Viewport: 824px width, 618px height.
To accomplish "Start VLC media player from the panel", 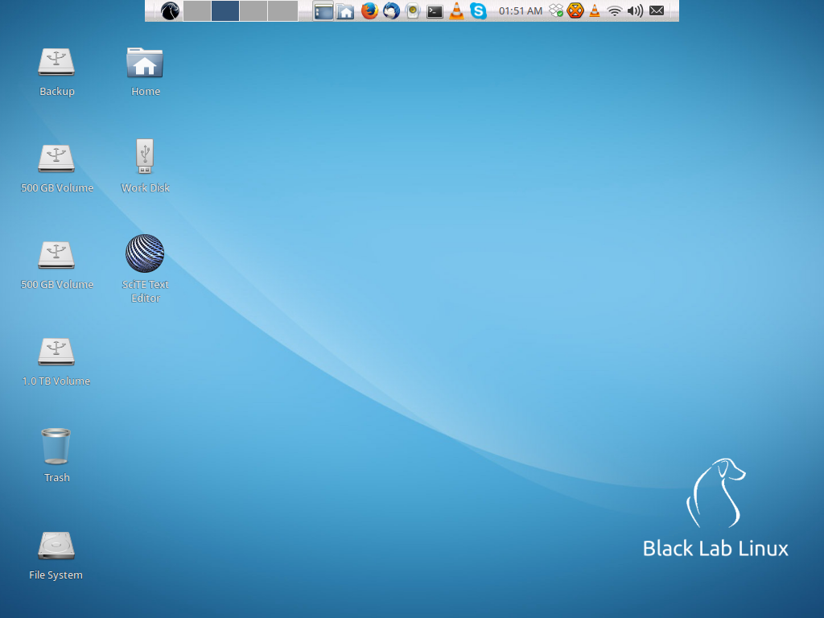I will pyautogui.click(x=456, y=11).
